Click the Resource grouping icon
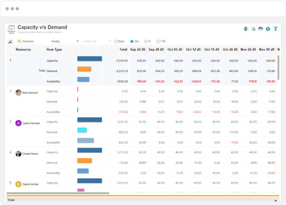 point(19,41)
